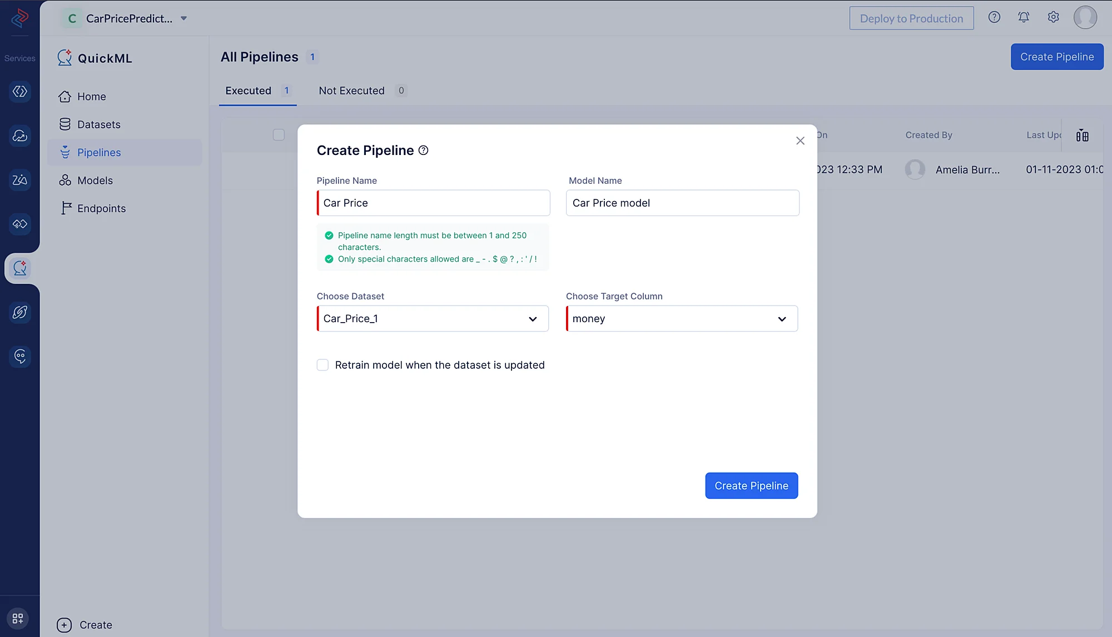Viewport: 1112px width, 637px height.
Task: Open the table column customization icon
Action: pos(1082,136)
